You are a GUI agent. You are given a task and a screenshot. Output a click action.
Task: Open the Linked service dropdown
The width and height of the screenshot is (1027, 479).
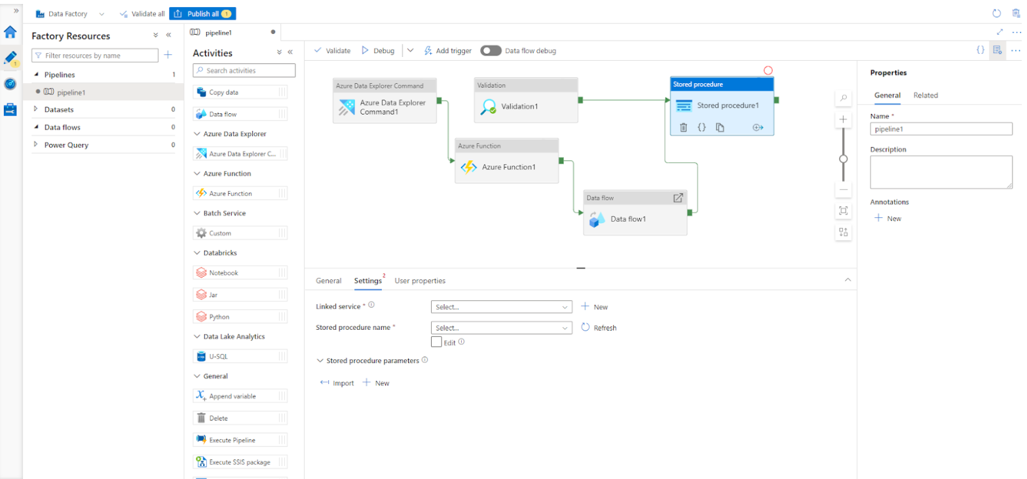coord(502,306)
